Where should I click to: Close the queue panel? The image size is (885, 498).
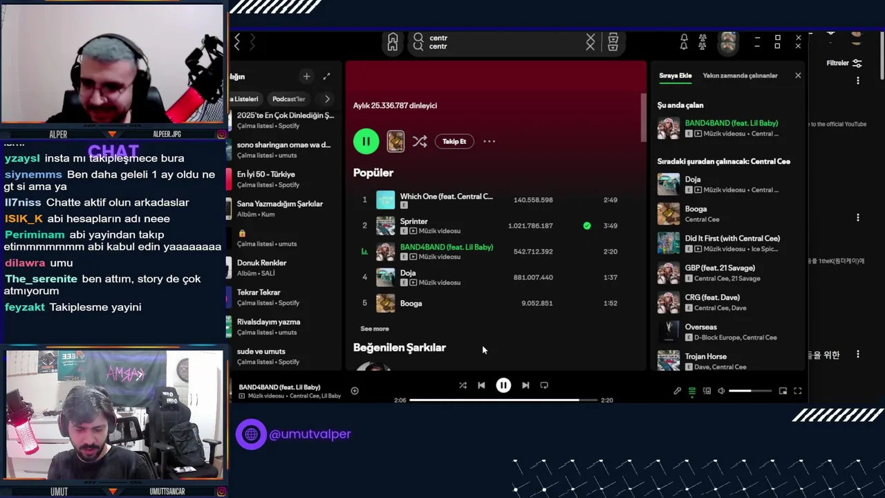point(798,75)
